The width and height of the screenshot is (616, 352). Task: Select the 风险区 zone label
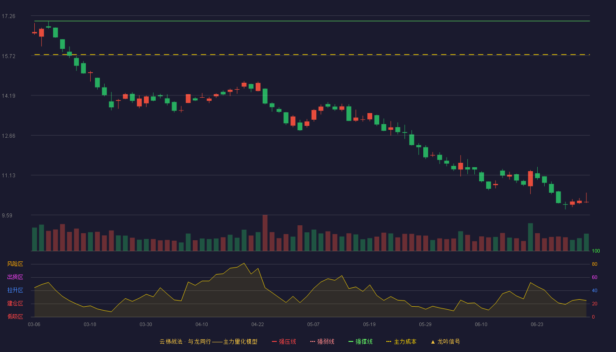coord(15,264)
